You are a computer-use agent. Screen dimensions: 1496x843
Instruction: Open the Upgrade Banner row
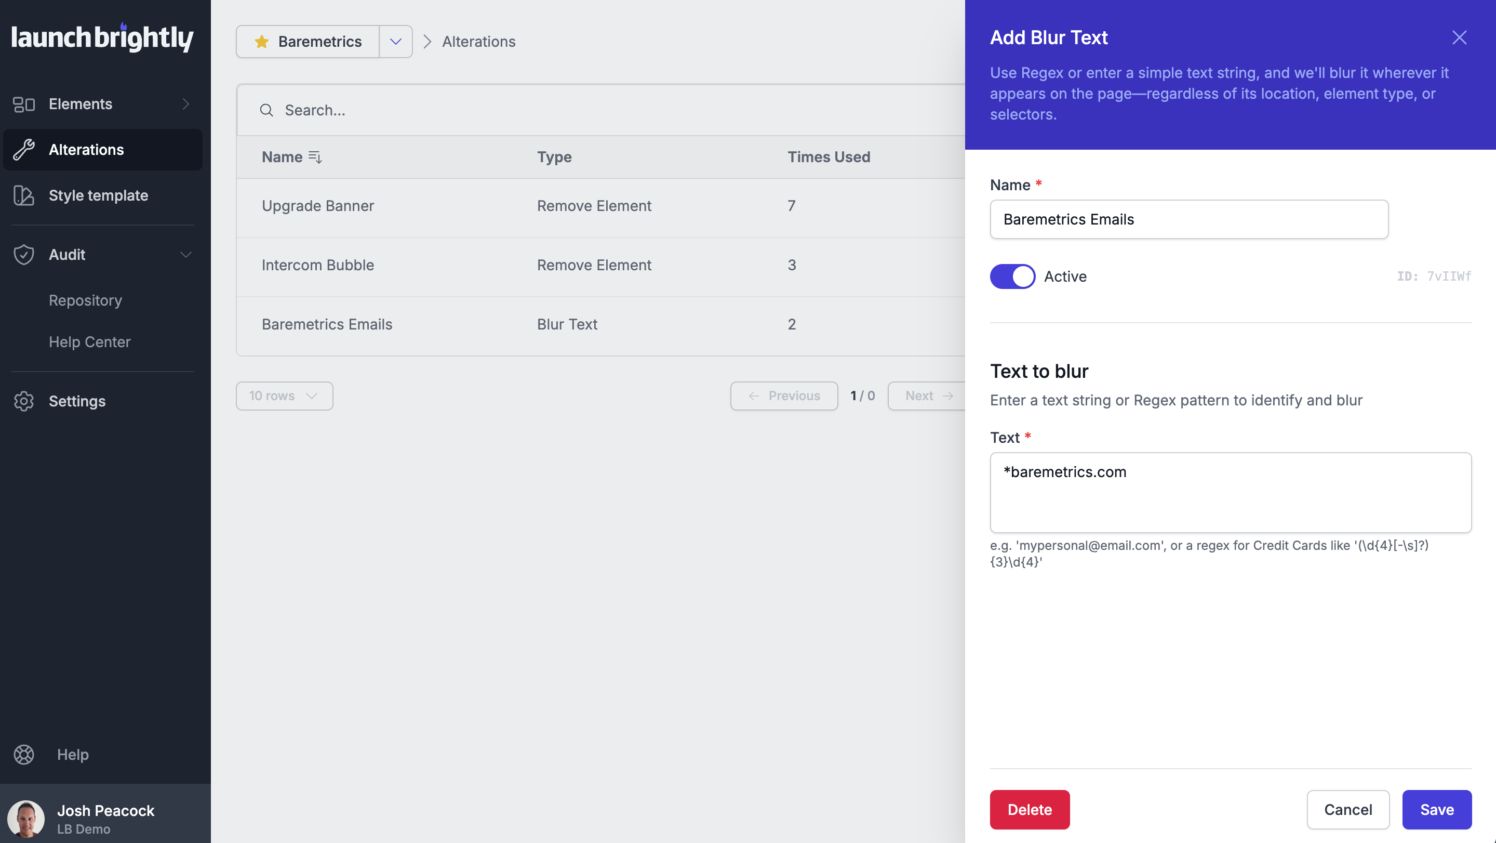pyautogui.click(x=601, y=206)
